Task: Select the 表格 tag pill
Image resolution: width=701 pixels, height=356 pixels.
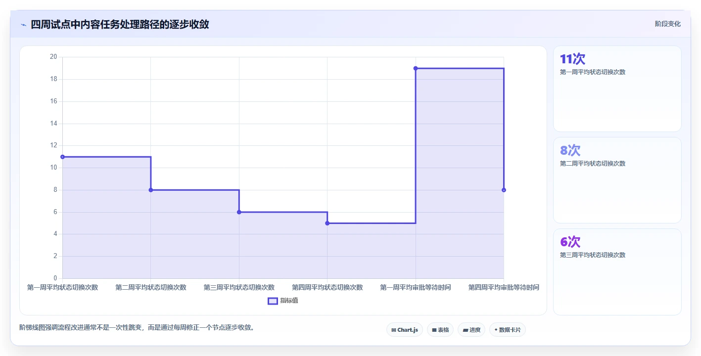Action: pyautogui.click(x=440, y=330)
